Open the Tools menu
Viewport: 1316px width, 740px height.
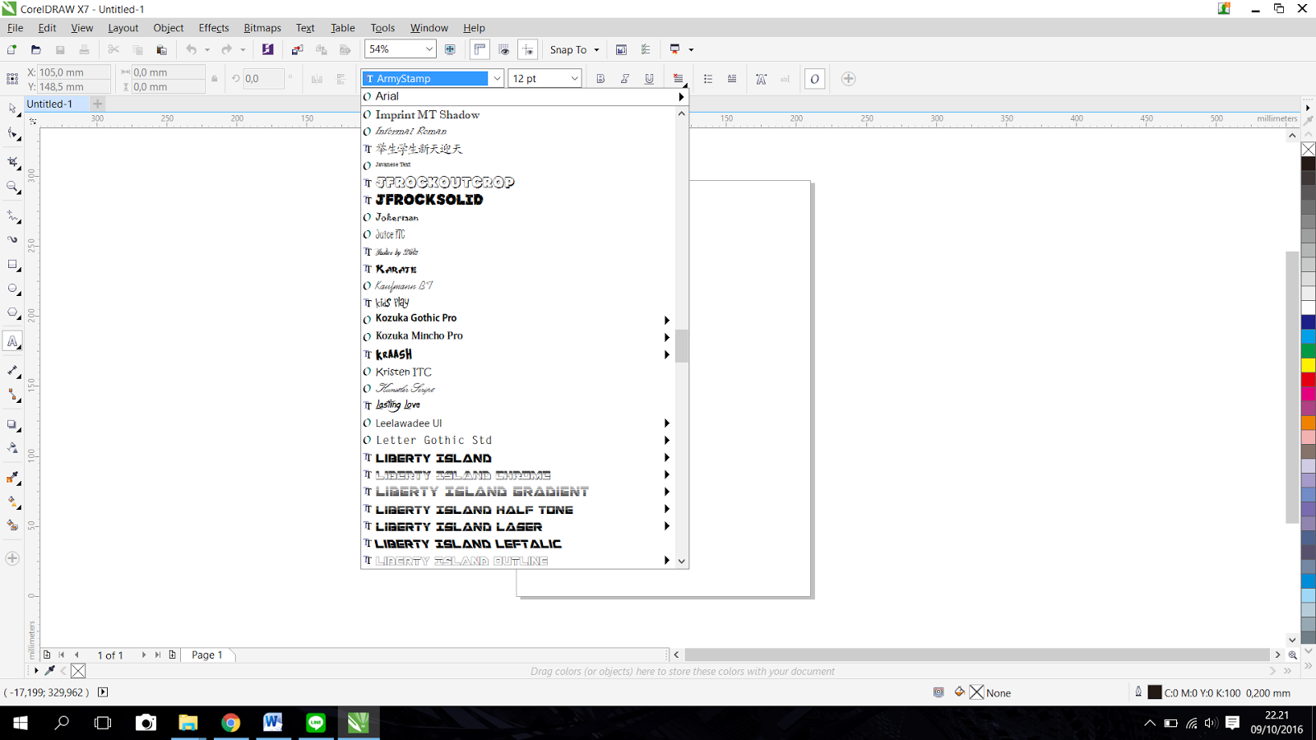pyautogui.click(x=382, y=28)
